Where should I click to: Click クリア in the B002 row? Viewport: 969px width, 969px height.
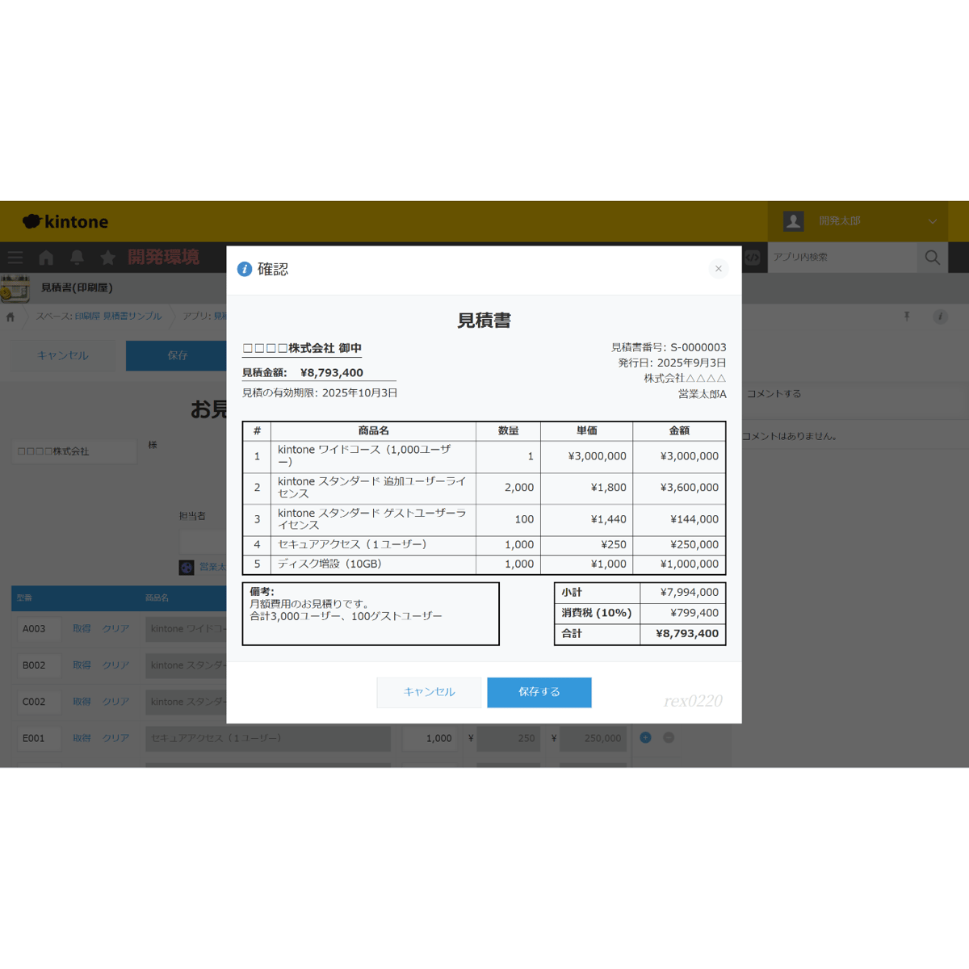coord(115,665)
